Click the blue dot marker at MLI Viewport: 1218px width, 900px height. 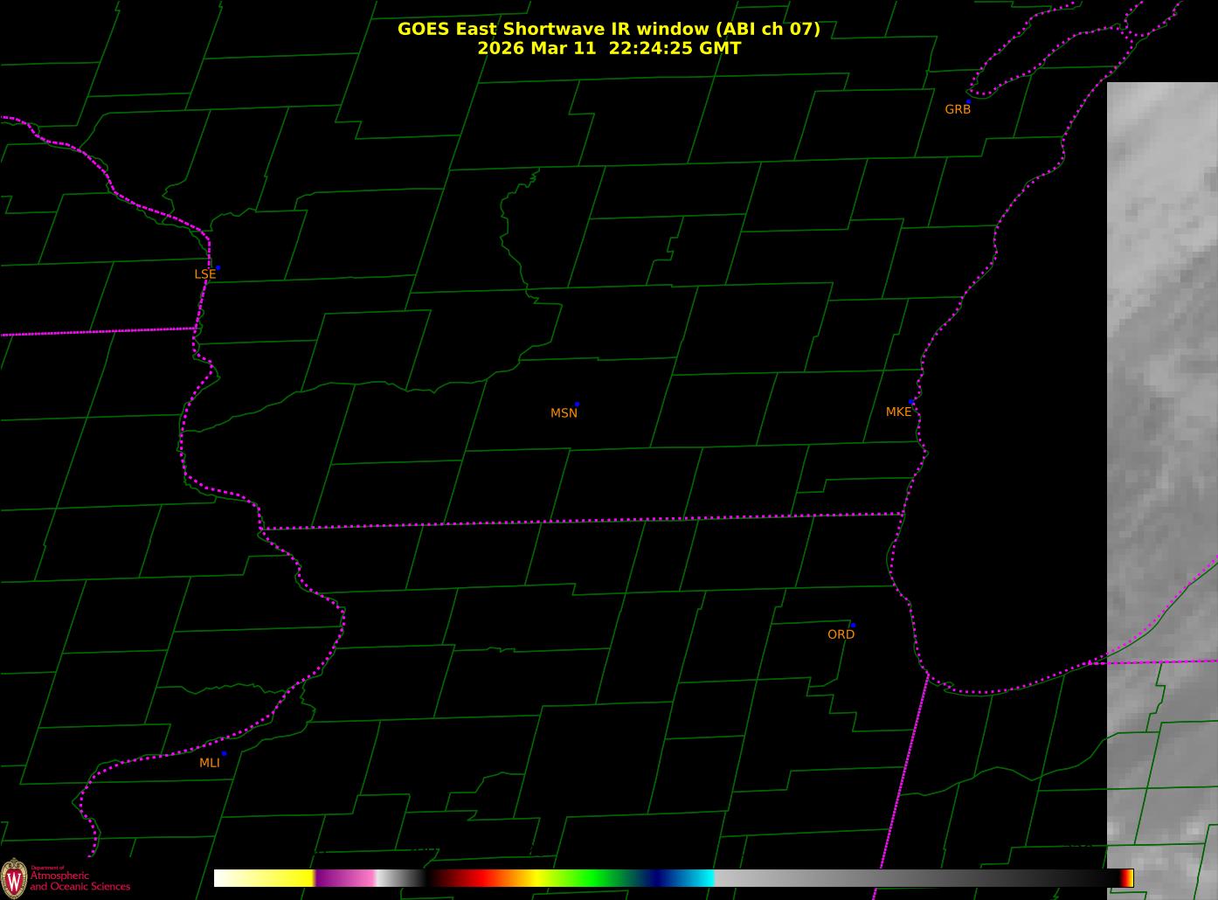coord(224,753)
